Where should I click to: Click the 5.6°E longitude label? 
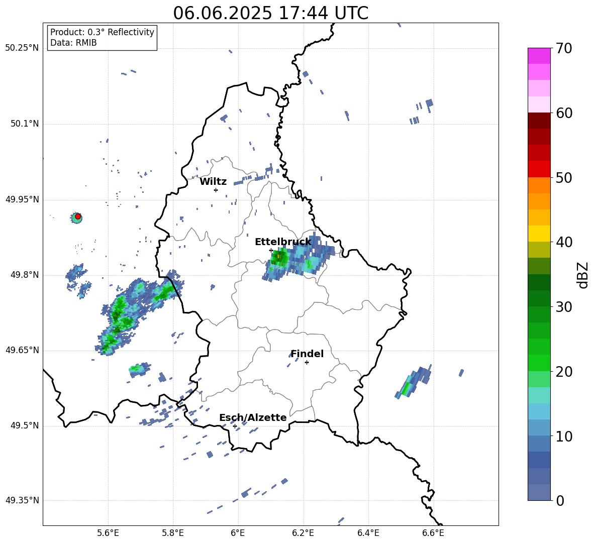click(108, 533)
